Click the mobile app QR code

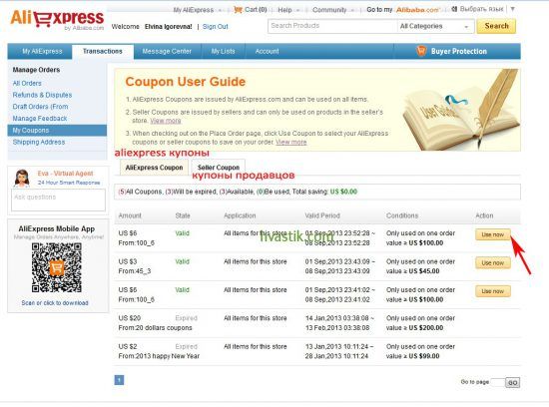pos(56,267)
